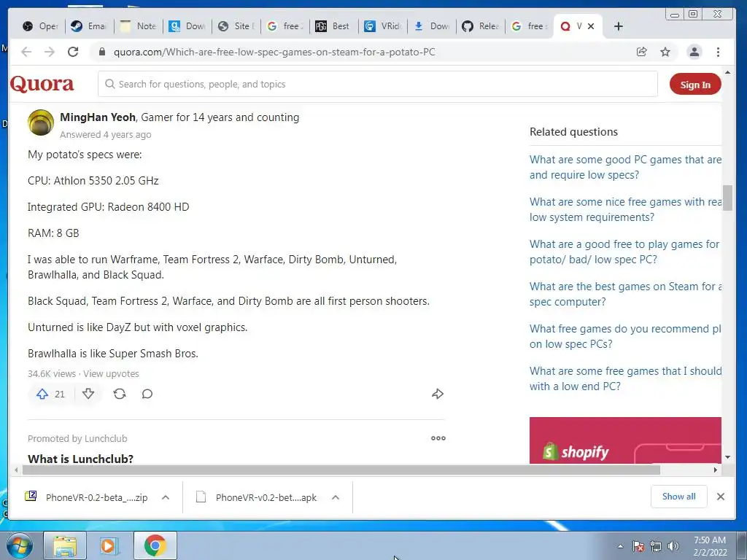Open the comment bubble icon
The height and width of the screenshot is (560, 747).
point(147,394)
